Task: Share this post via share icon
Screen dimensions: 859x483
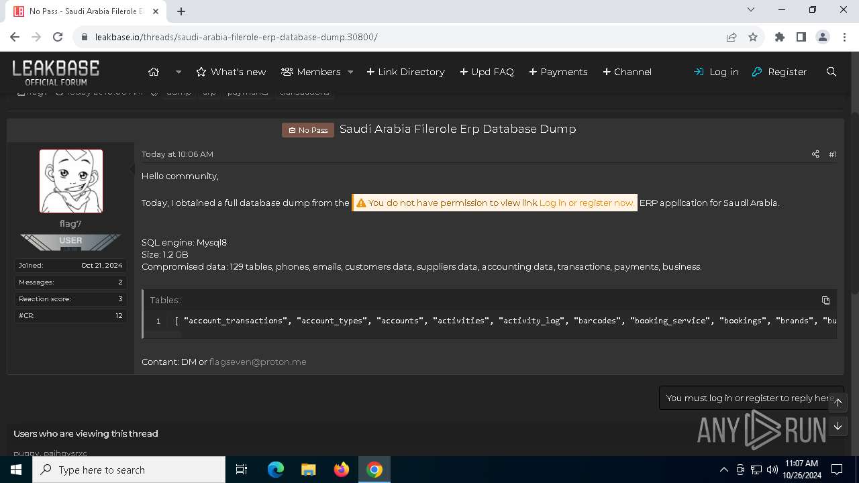Action: 815,154
